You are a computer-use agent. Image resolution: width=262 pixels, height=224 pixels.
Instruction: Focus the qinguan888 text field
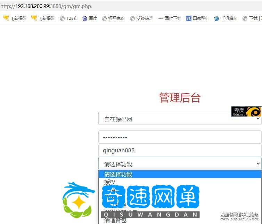[179, 150]
